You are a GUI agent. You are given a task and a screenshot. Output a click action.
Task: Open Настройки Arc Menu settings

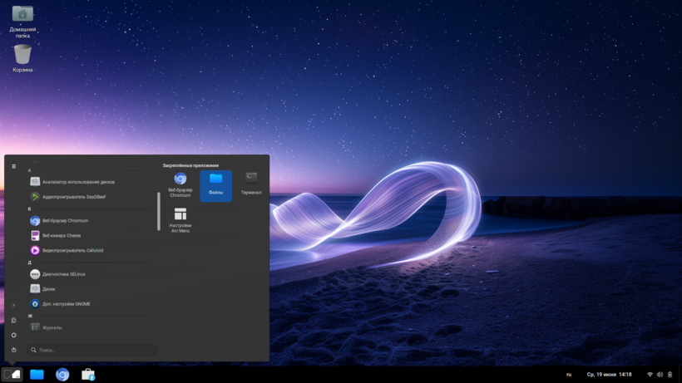tap(180, 219)
